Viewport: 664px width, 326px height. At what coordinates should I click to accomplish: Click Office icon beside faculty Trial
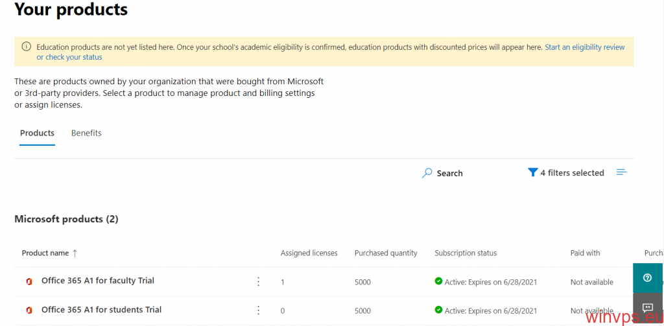(29, 281)
